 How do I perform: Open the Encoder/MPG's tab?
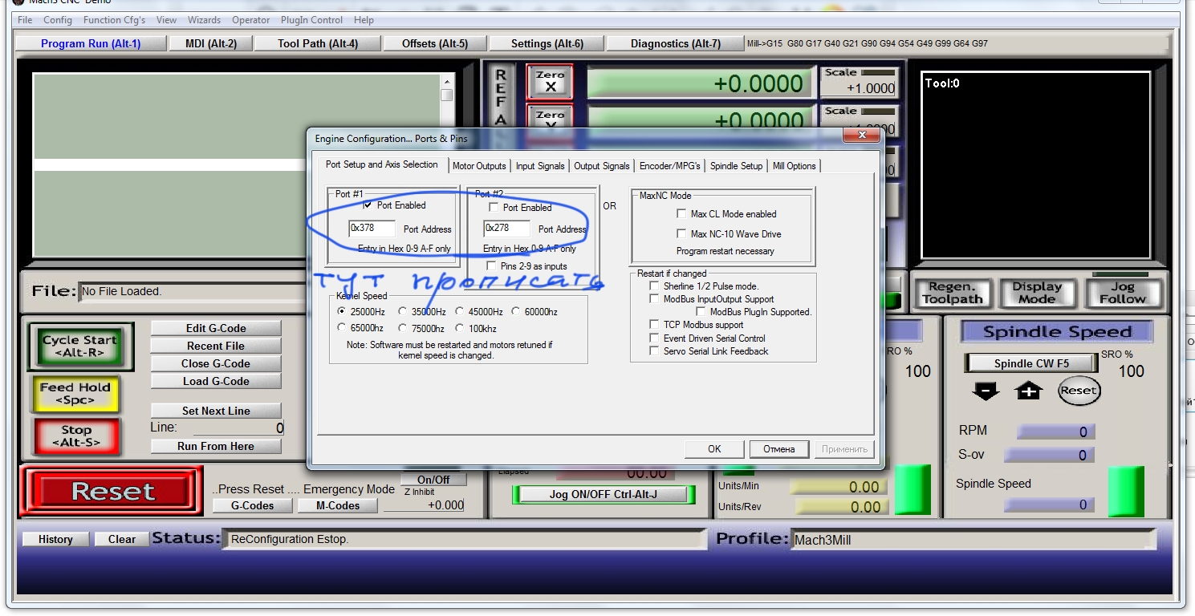tap(670, 166)
